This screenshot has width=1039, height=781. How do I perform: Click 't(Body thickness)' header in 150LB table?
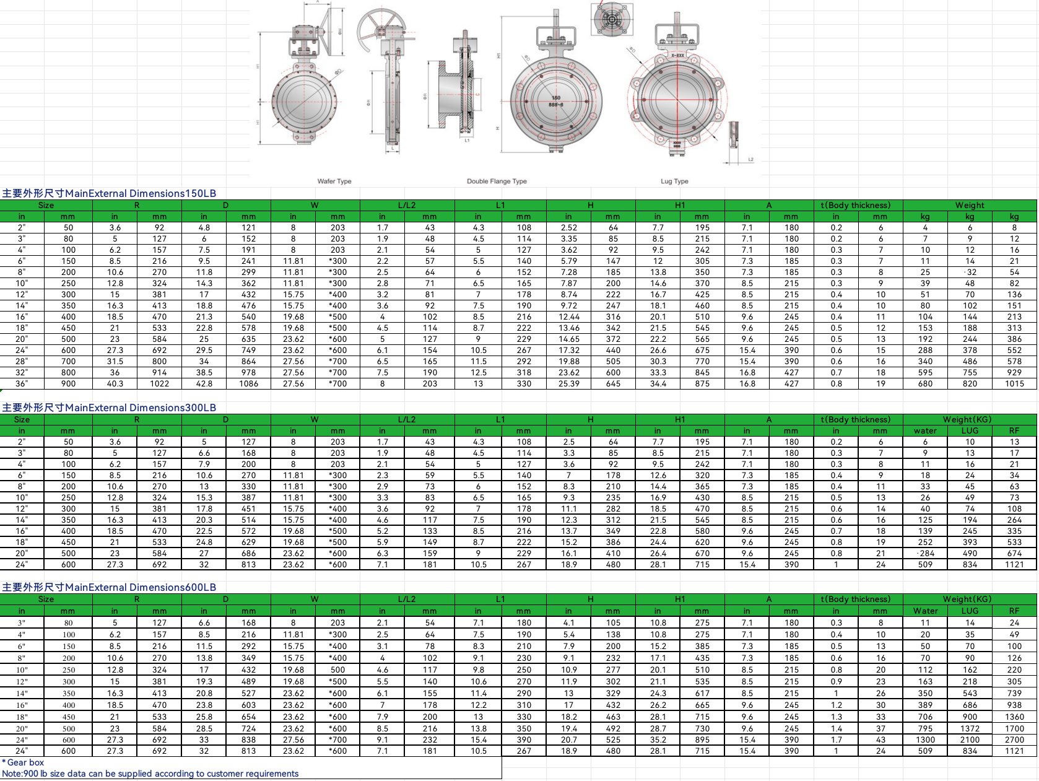click(x=858, y=206)
